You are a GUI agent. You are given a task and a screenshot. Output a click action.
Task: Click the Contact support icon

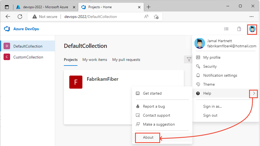pos(138,115)
